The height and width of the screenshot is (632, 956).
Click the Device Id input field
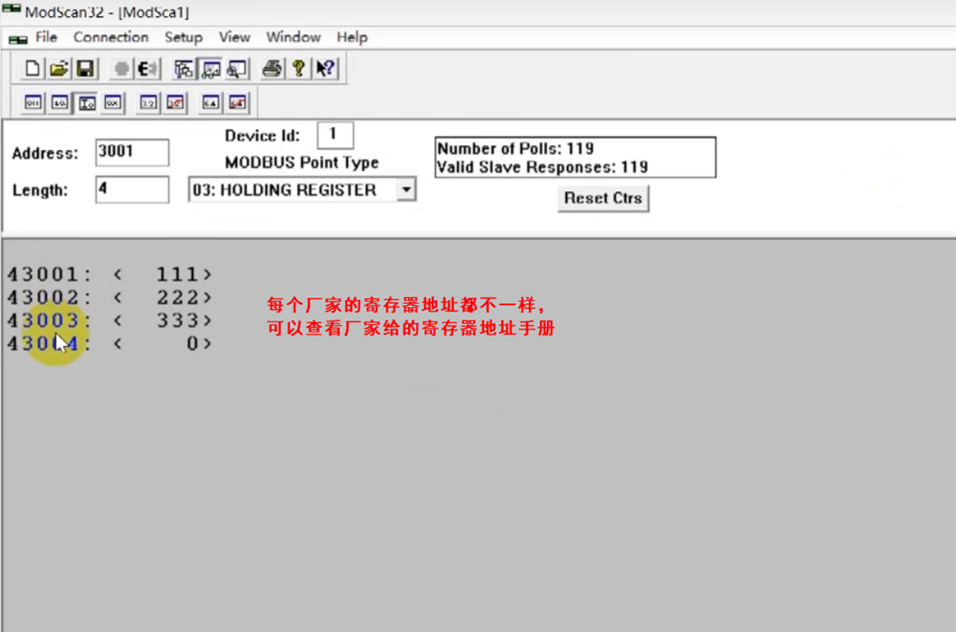[335, 135]
